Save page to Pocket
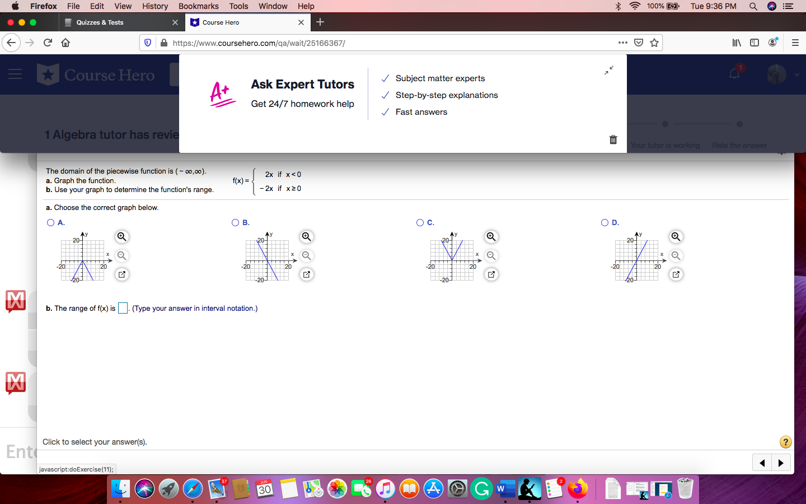The width and height of the screenshot is (806, 504). point(639,43)
